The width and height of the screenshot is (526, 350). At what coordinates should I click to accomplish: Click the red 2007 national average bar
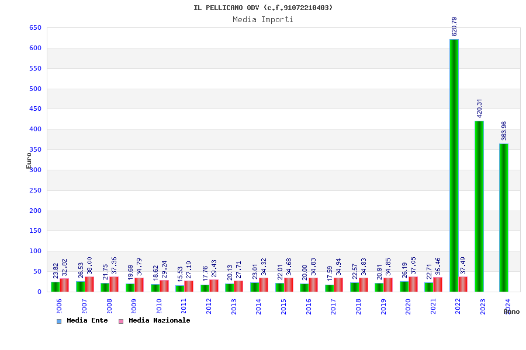(89, 284)
